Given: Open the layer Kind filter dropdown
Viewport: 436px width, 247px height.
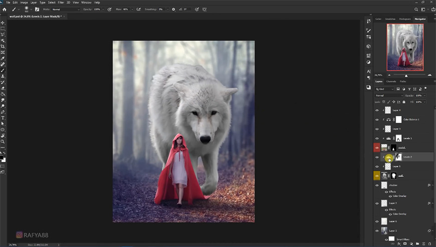Looking at the screenshot, I should pyautogui.click(x=384, y=89).
